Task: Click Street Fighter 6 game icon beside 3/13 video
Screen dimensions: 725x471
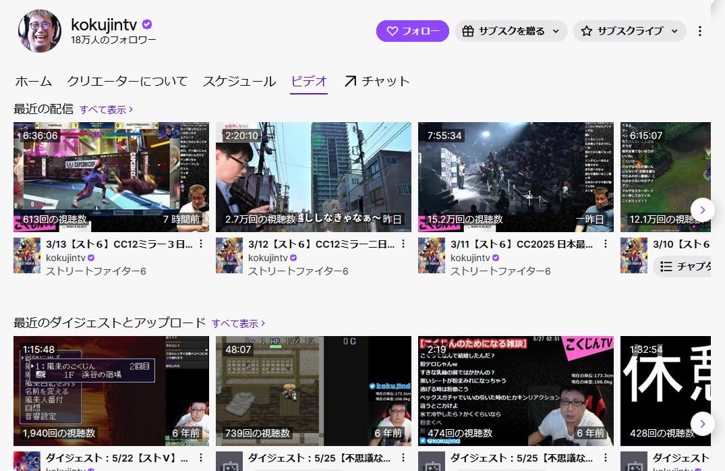Action: coord(27,256)
